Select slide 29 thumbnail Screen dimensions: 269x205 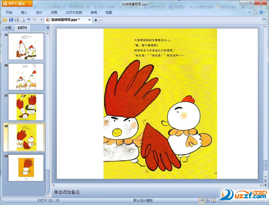click(26, 168)
